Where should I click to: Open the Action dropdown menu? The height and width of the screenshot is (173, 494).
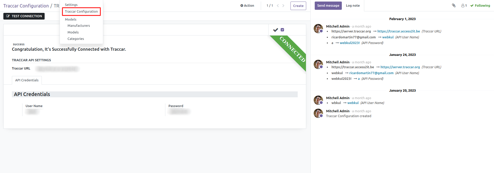[x=247, y=6]
